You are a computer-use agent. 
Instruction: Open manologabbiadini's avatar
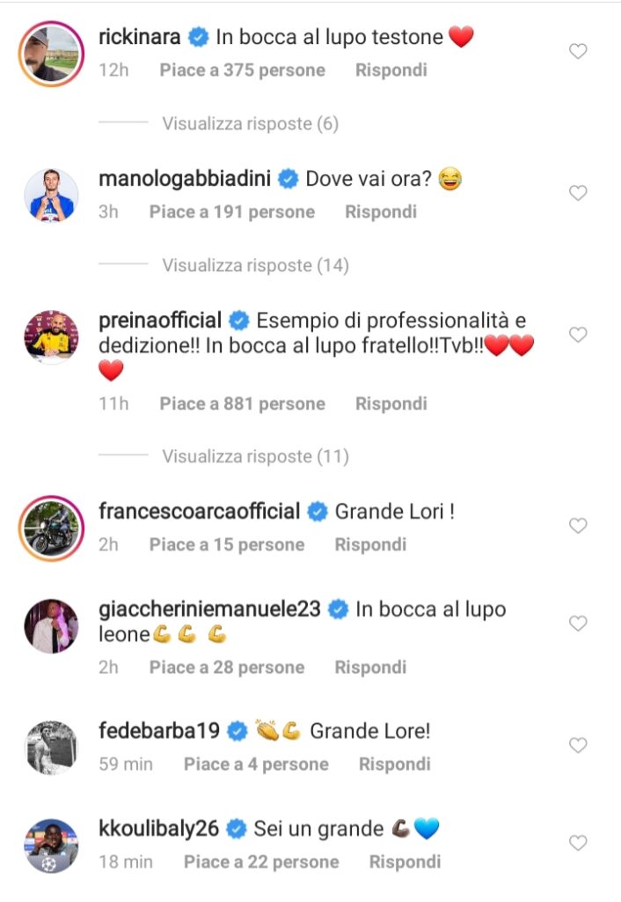tap(50, 195)
